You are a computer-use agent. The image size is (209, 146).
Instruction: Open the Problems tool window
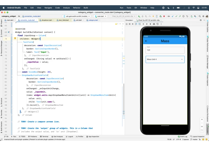point(32,137)
